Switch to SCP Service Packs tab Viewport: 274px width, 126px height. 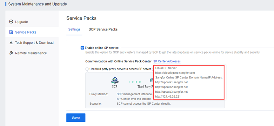point(103,29)
